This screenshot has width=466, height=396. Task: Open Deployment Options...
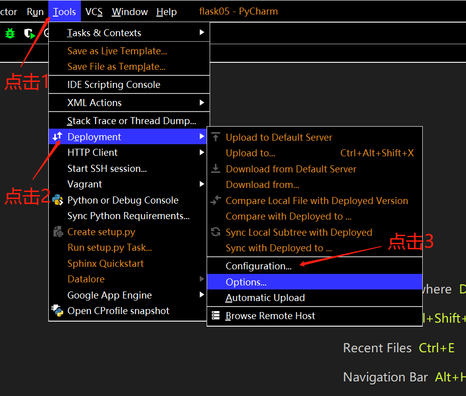point(314,281)
